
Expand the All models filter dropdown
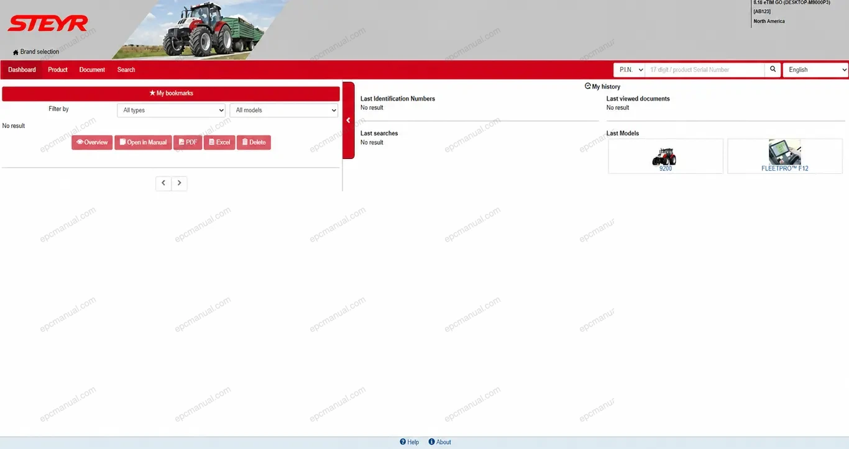pos(283,110)
